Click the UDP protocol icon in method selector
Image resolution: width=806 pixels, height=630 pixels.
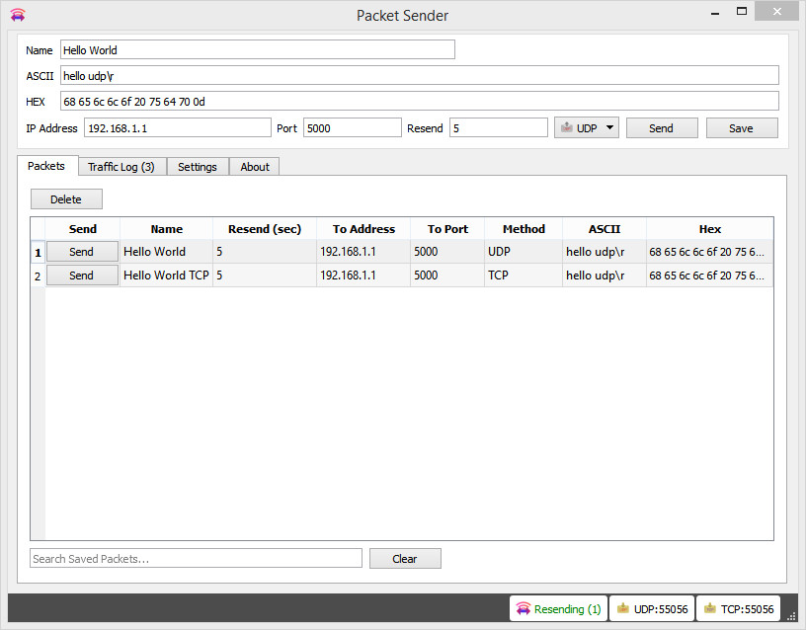click(566, 127)
